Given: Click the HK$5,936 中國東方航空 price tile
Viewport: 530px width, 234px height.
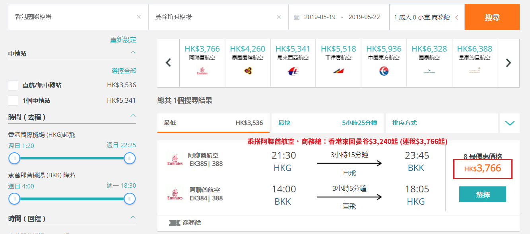Looking at the screenshot, I should click(x=384, y=63).
